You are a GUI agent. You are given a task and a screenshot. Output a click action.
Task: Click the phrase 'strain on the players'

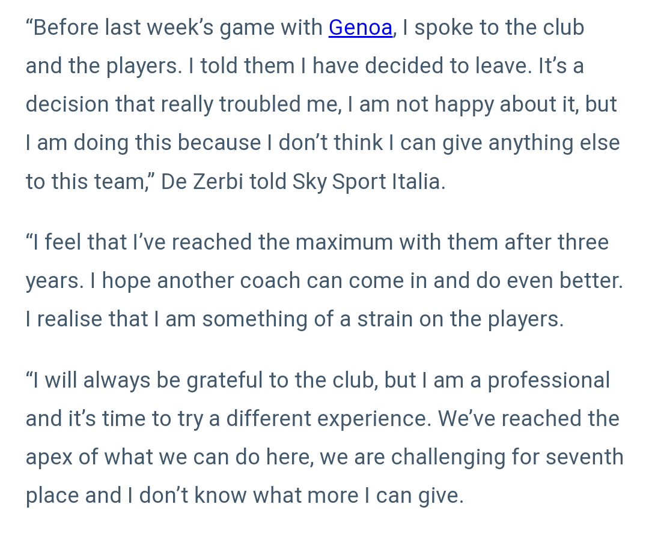click(460, 319)
